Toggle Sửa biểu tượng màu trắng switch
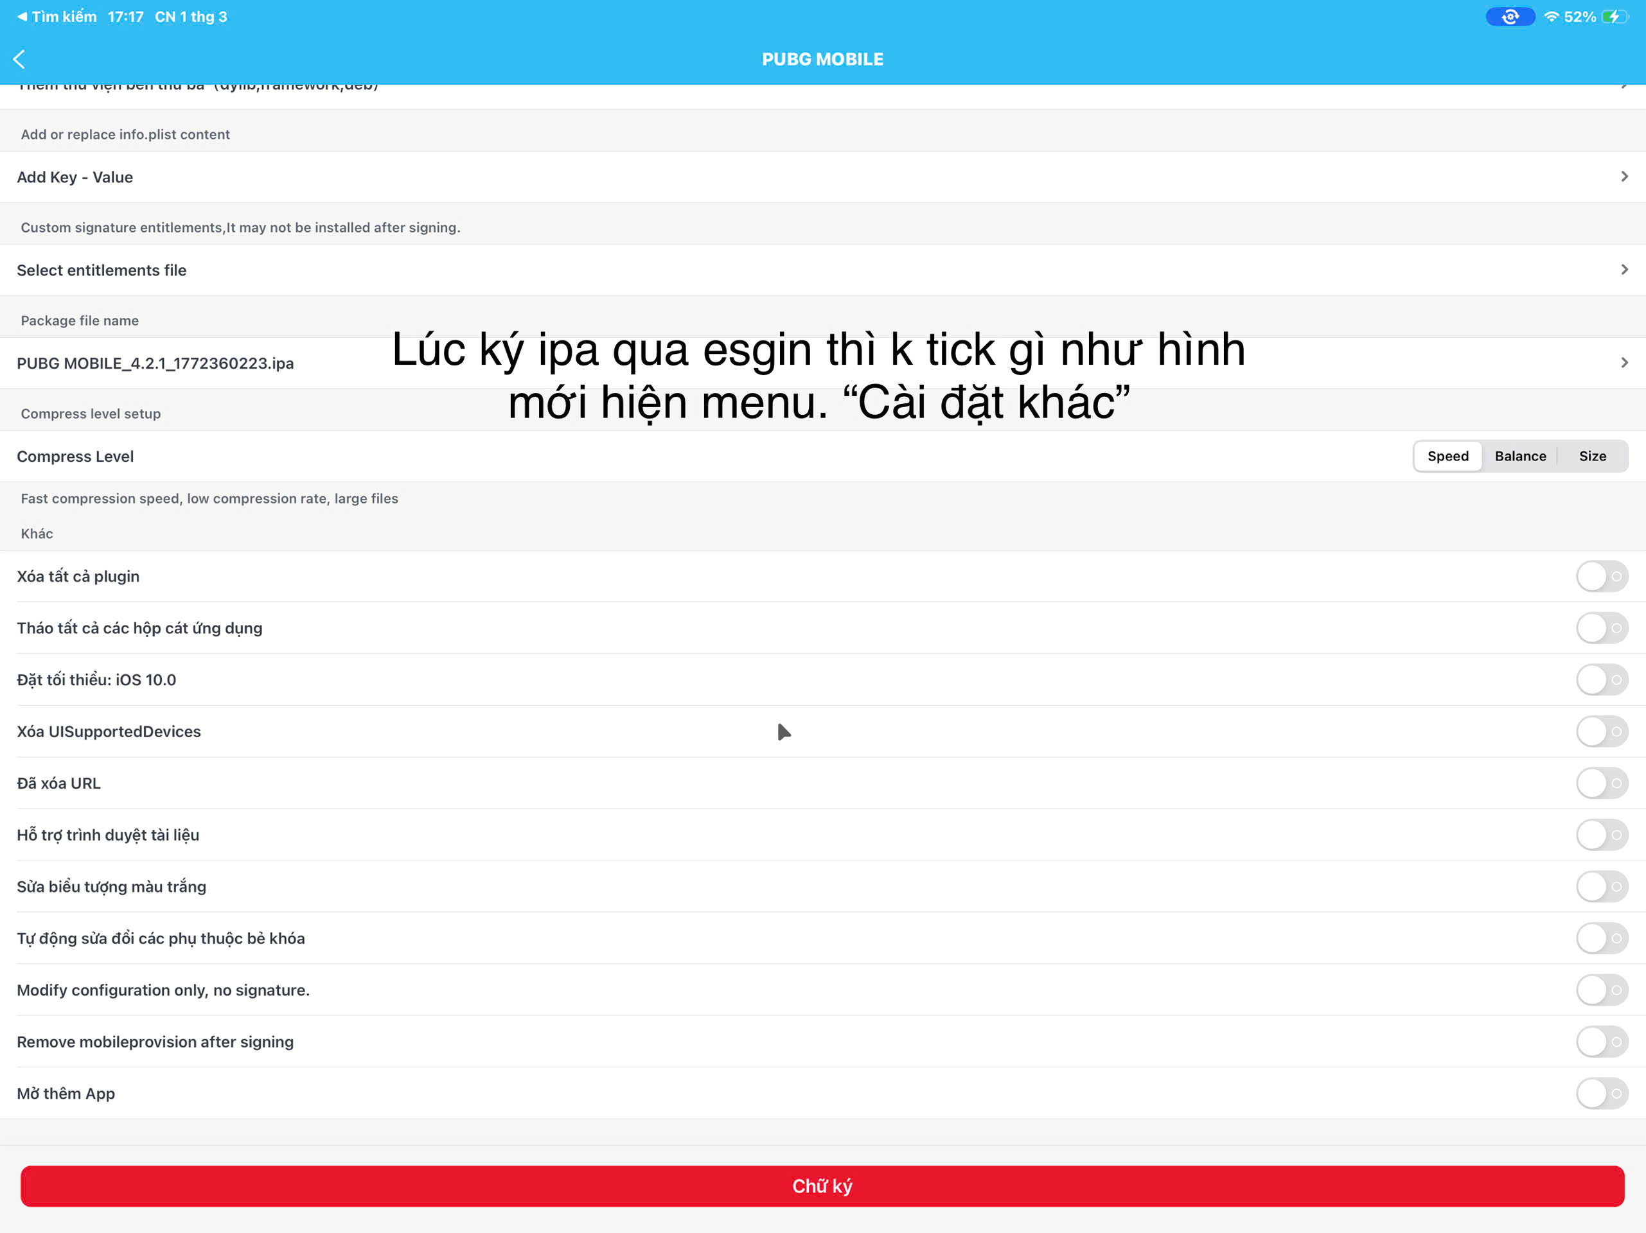The height and width of the screenshot is (1233, 1646). (1602, 886)
